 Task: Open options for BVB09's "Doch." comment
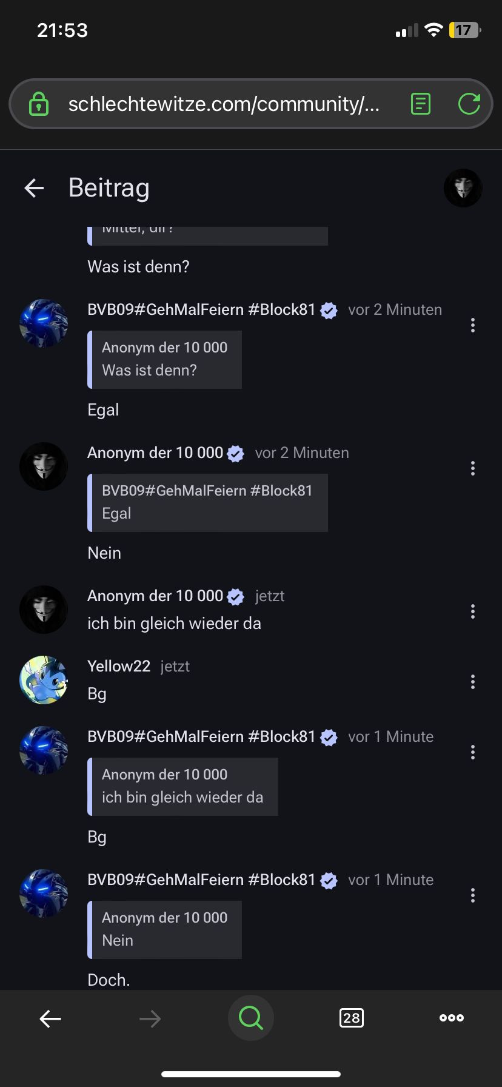click(x=473, y=895)
